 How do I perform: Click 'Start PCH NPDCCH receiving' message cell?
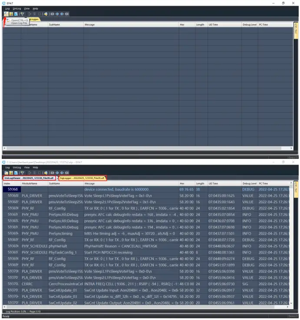(x=131, y=253)
